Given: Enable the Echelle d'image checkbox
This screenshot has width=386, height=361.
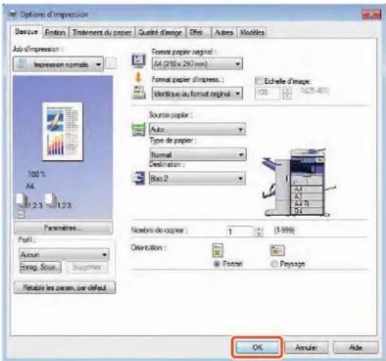Looking at the screenshot, I should point(259,81).
